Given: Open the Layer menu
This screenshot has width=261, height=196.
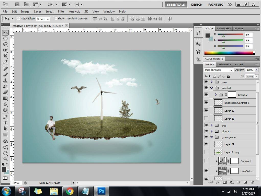Looking at the screenshot, I should point(38,11).
